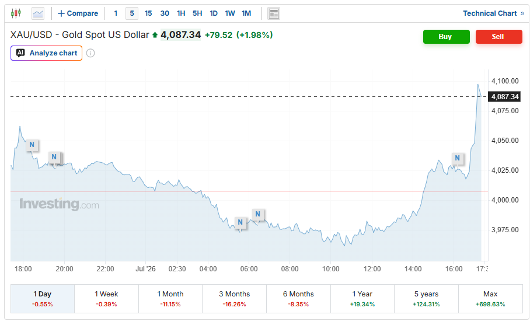Open the news table layout icon
This screenshot has height=325, width=530.
(273, 13)
